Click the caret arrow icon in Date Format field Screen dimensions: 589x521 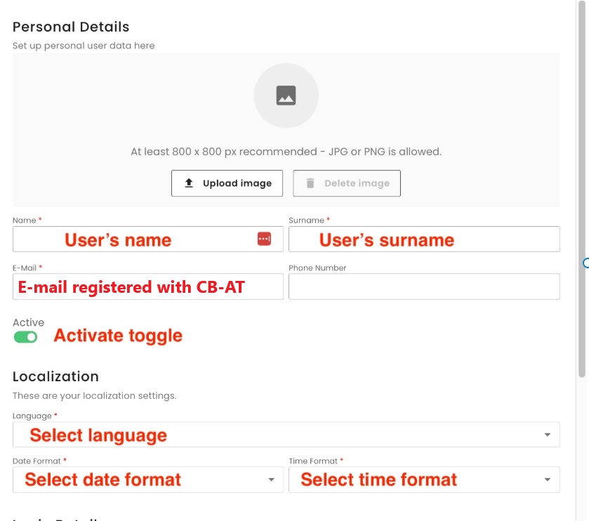tap(271, 480)
